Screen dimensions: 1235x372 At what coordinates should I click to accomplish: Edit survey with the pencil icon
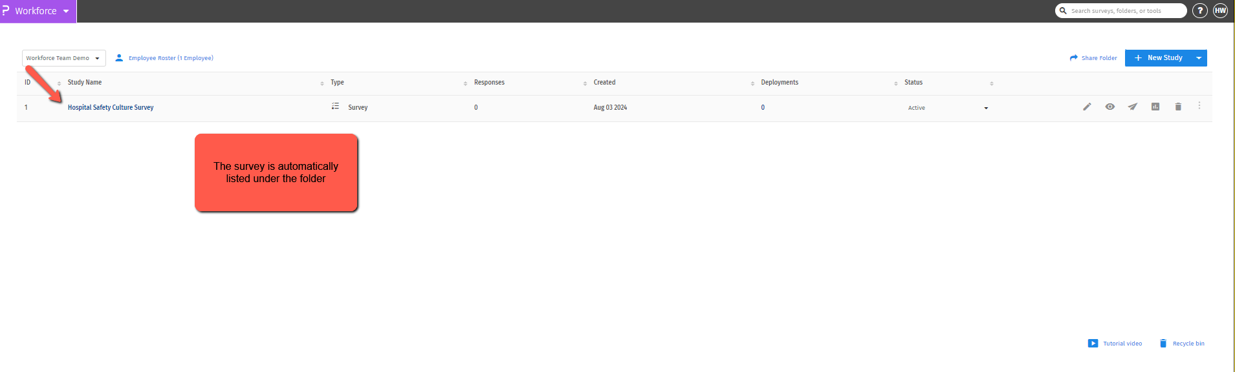pos(1087,107)
